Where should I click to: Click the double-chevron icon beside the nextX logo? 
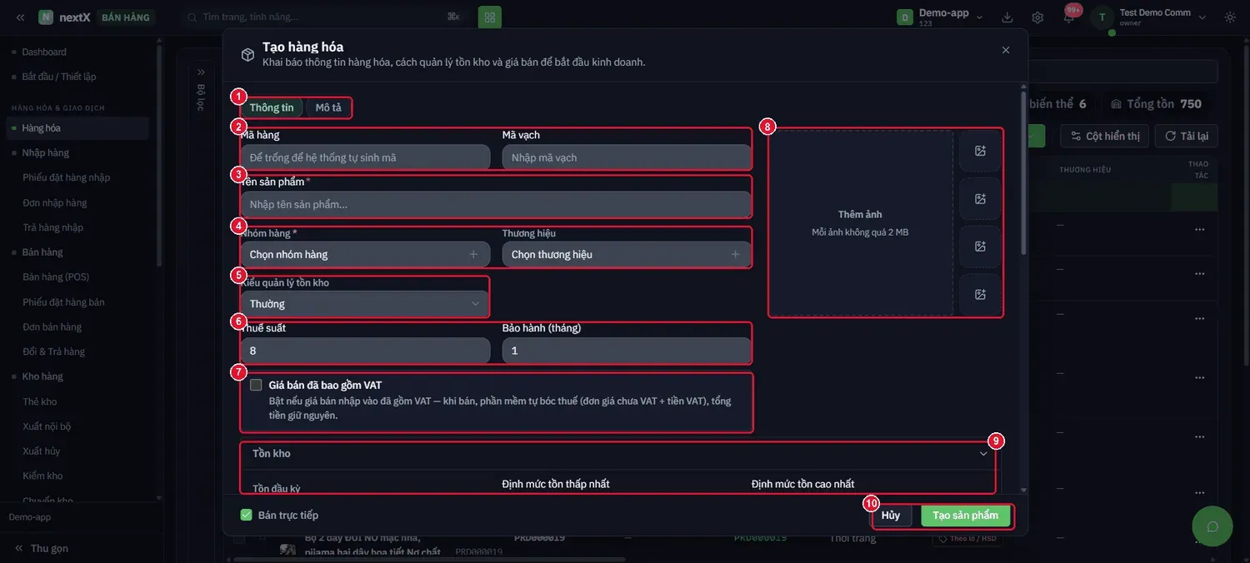(20, 17)
